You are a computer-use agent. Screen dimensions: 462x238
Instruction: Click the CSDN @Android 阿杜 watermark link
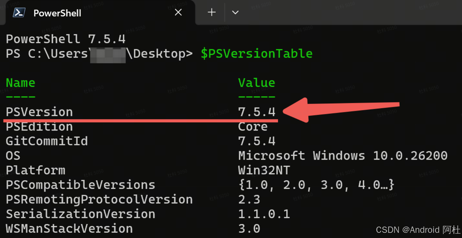[x=416, y=230]
